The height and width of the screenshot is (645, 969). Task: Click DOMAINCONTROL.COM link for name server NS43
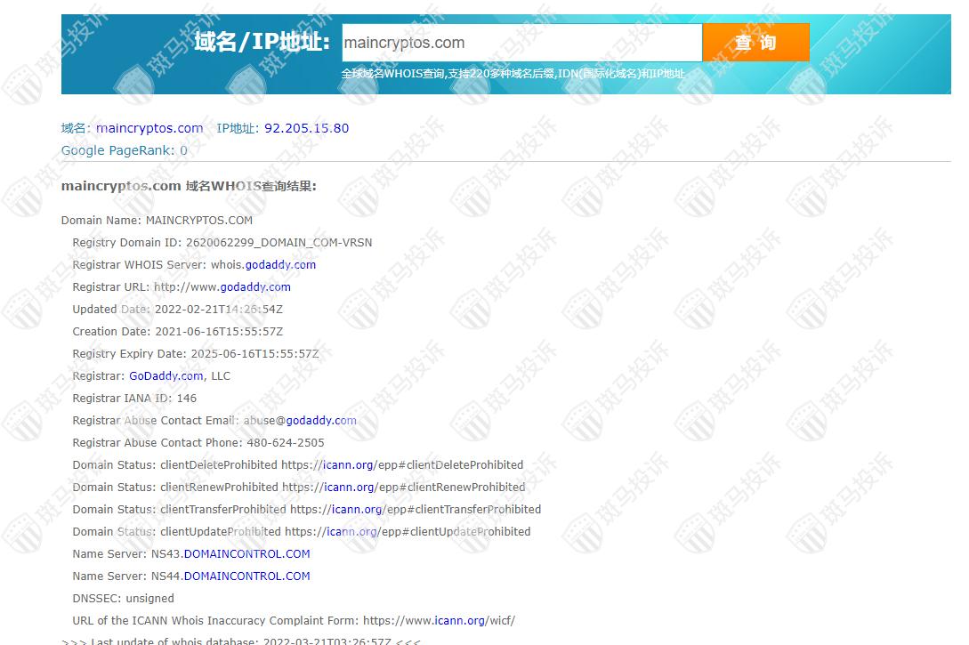[246, 553]
